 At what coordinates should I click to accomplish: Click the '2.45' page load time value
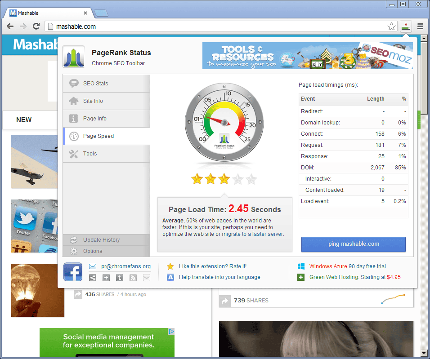[238, 208]
